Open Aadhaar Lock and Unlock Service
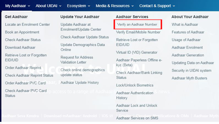The height and width of the screenshot is (124, 219). [x=136, y=108]
